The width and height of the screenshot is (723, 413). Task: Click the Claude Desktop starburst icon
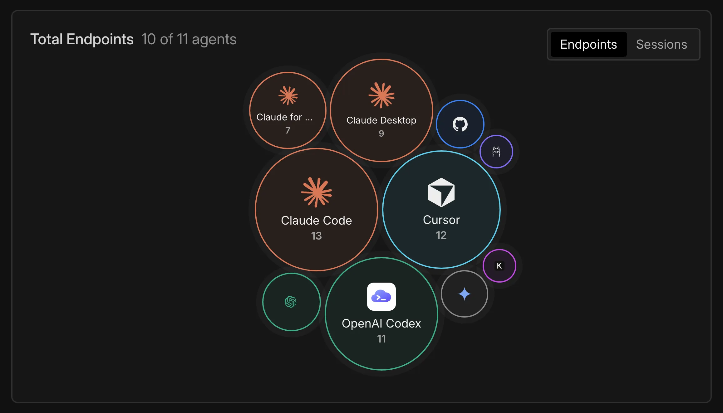pos(381,95)
